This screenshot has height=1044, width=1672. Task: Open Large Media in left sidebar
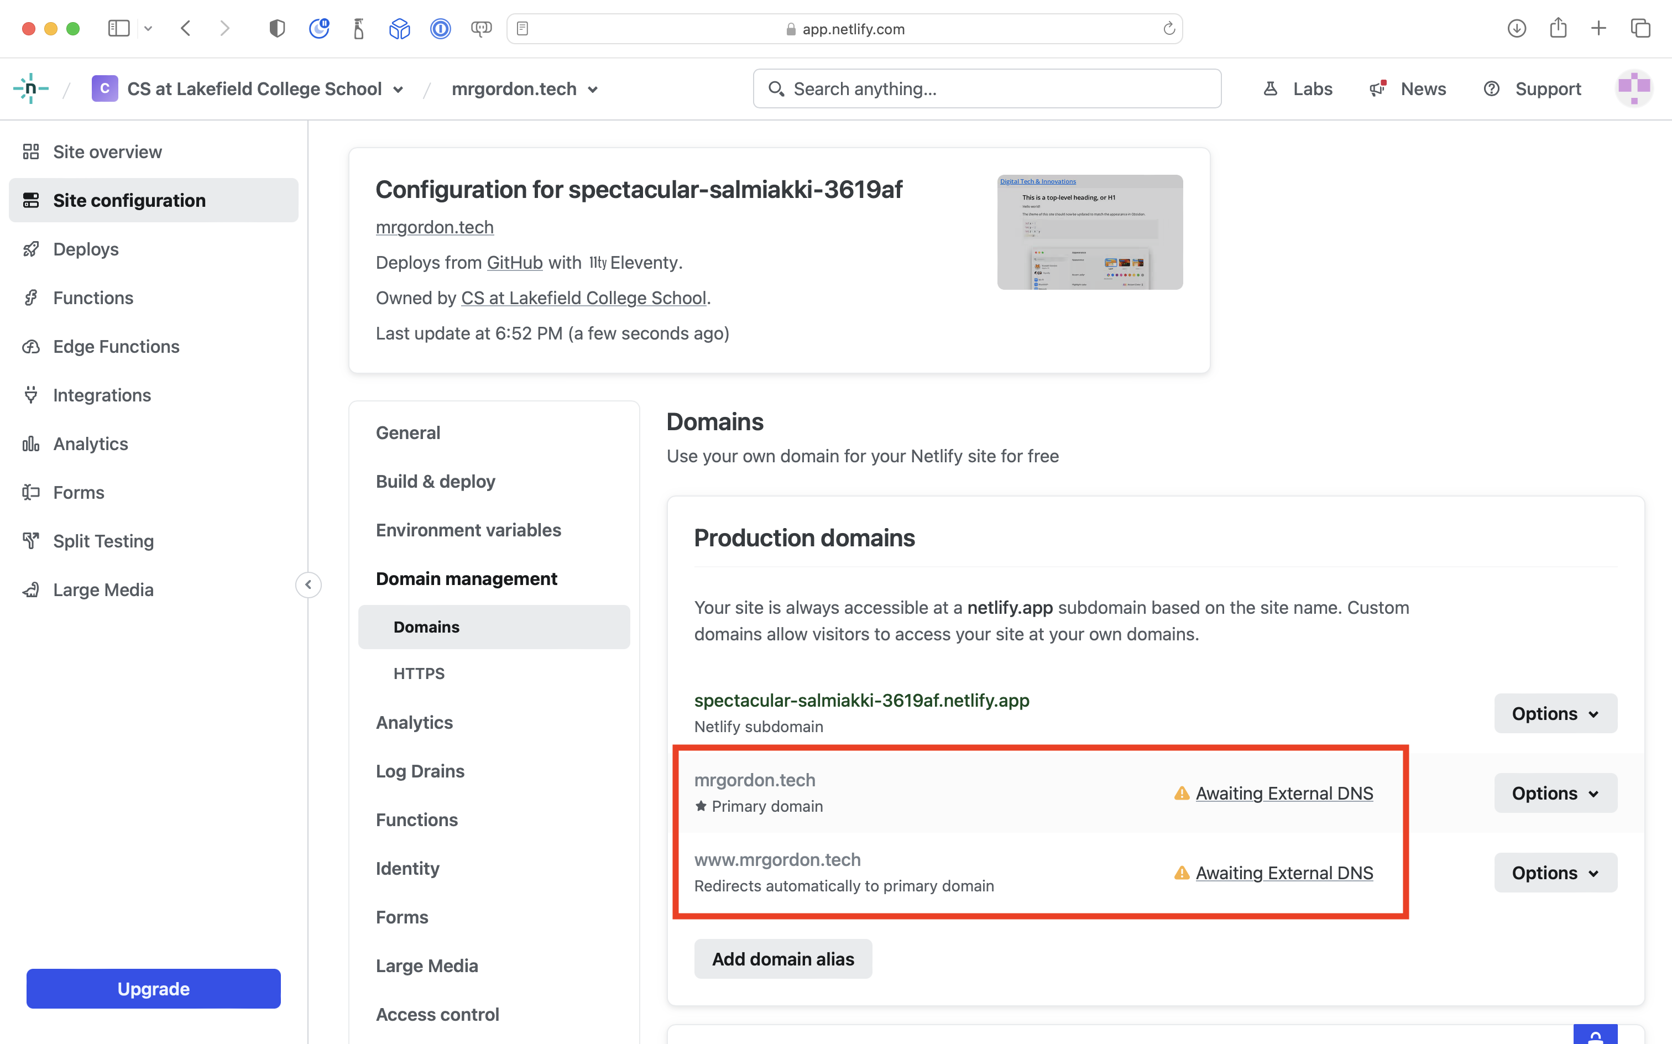(x=153, y=589)
